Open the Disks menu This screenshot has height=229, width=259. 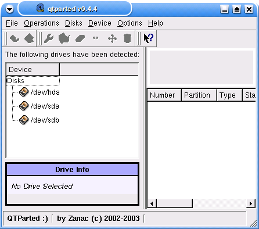pos(74,23)
